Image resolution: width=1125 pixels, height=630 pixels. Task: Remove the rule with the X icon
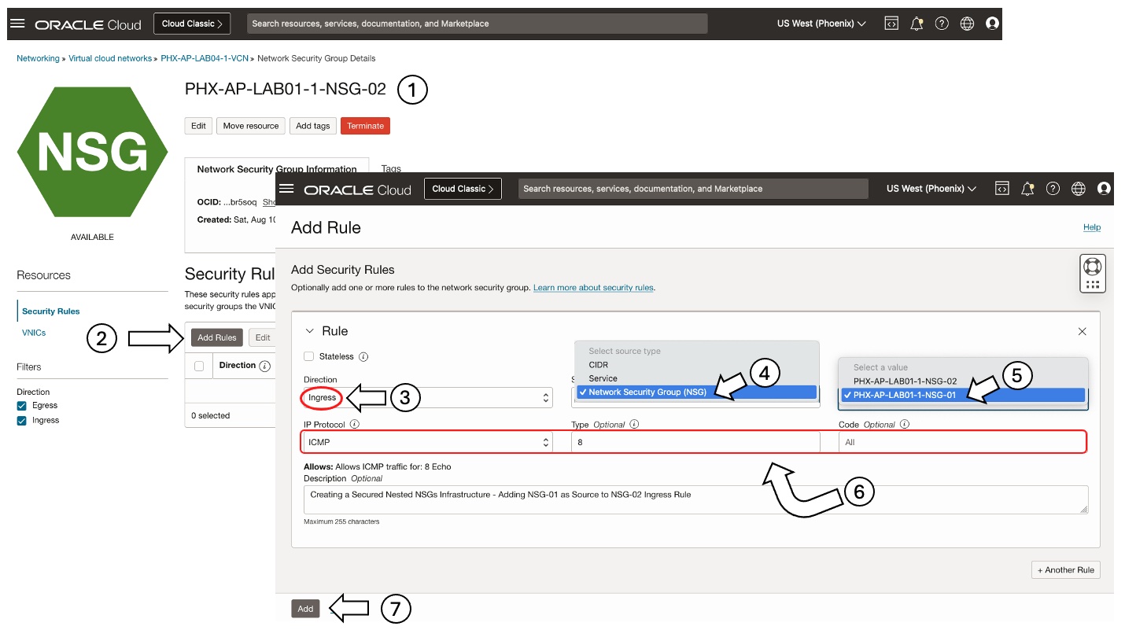click(x=1082, y=332)
